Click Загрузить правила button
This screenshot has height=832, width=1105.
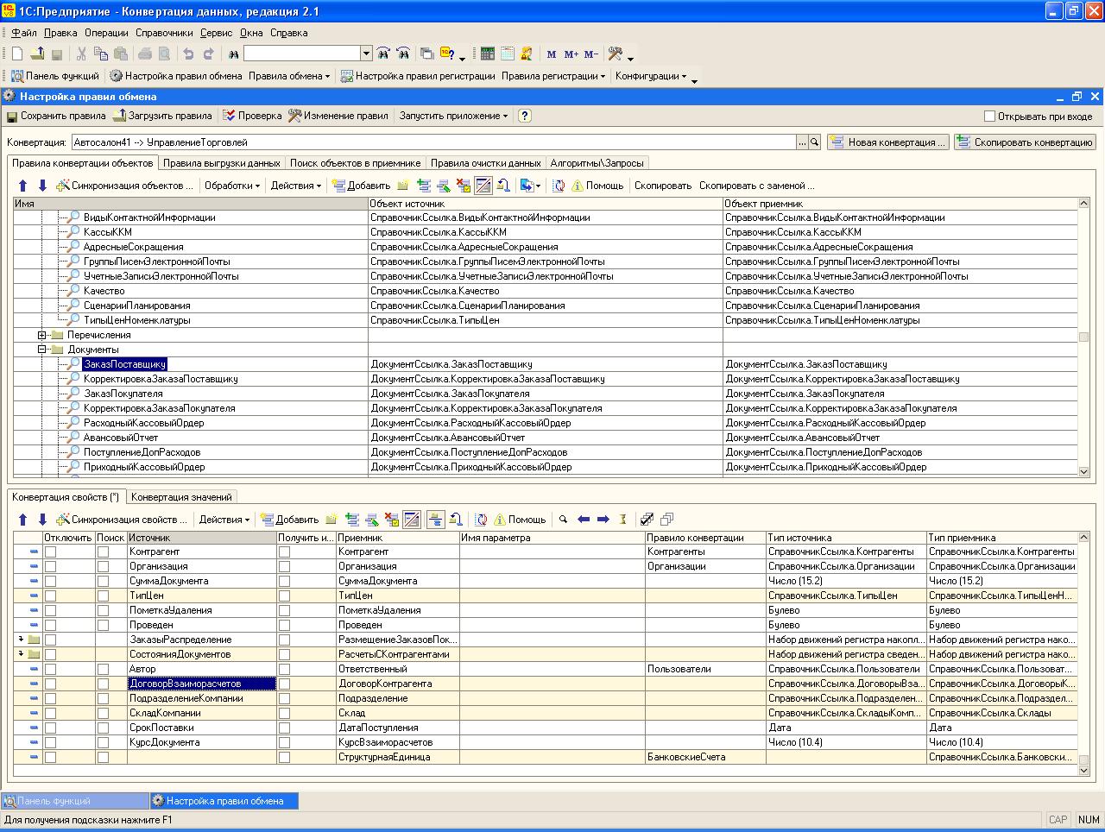click(163, 116)
